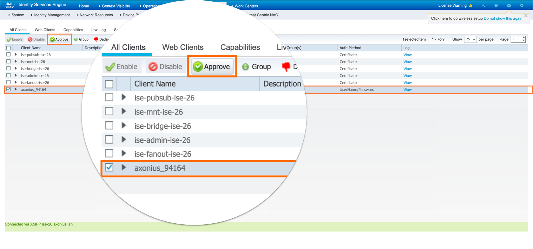Close the wireless setup tooltip with X
The width and height of the screenshot is (533, 249).
pyautogui.click(x=526, y=16)
